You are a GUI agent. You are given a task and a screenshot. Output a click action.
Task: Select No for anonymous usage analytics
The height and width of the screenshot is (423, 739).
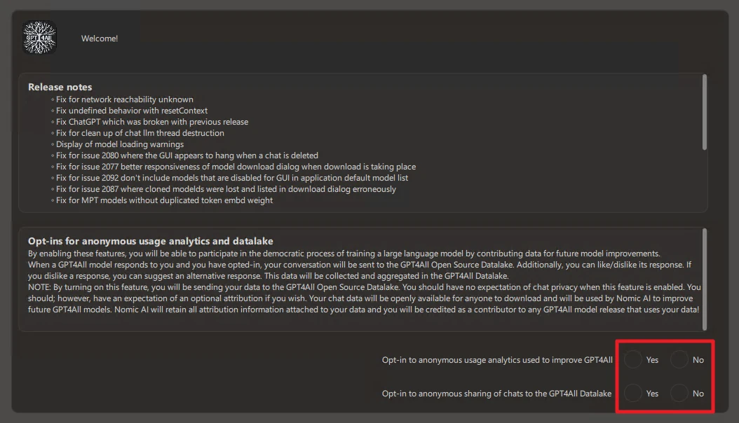(x=679, y=359)
